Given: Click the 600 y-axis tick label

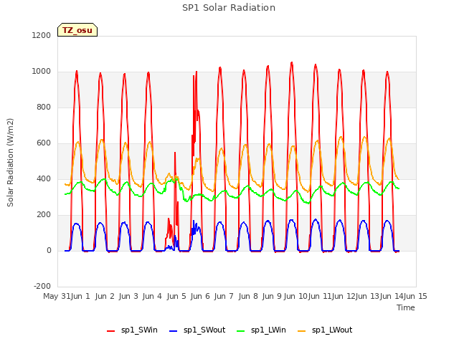Looking at the screenshot, I should (44, 143).
